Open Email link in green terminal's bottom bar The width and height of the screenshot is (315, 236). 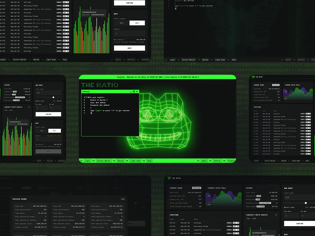[204, 161]
